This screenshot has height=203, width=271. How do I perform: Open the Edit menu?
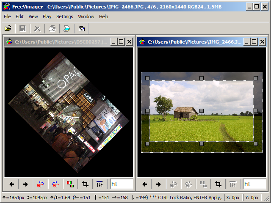19,16
